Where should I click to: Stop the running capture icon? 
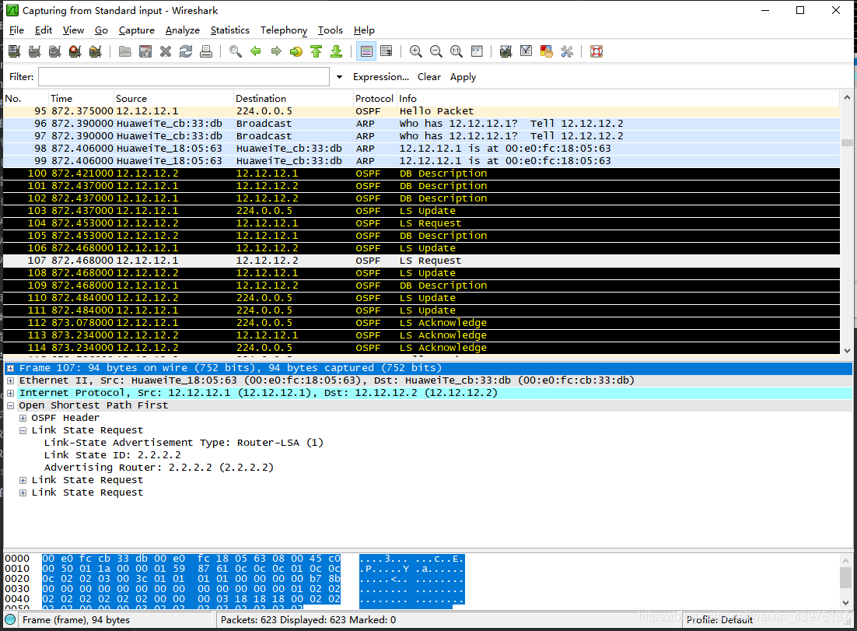tap(75, 51)
